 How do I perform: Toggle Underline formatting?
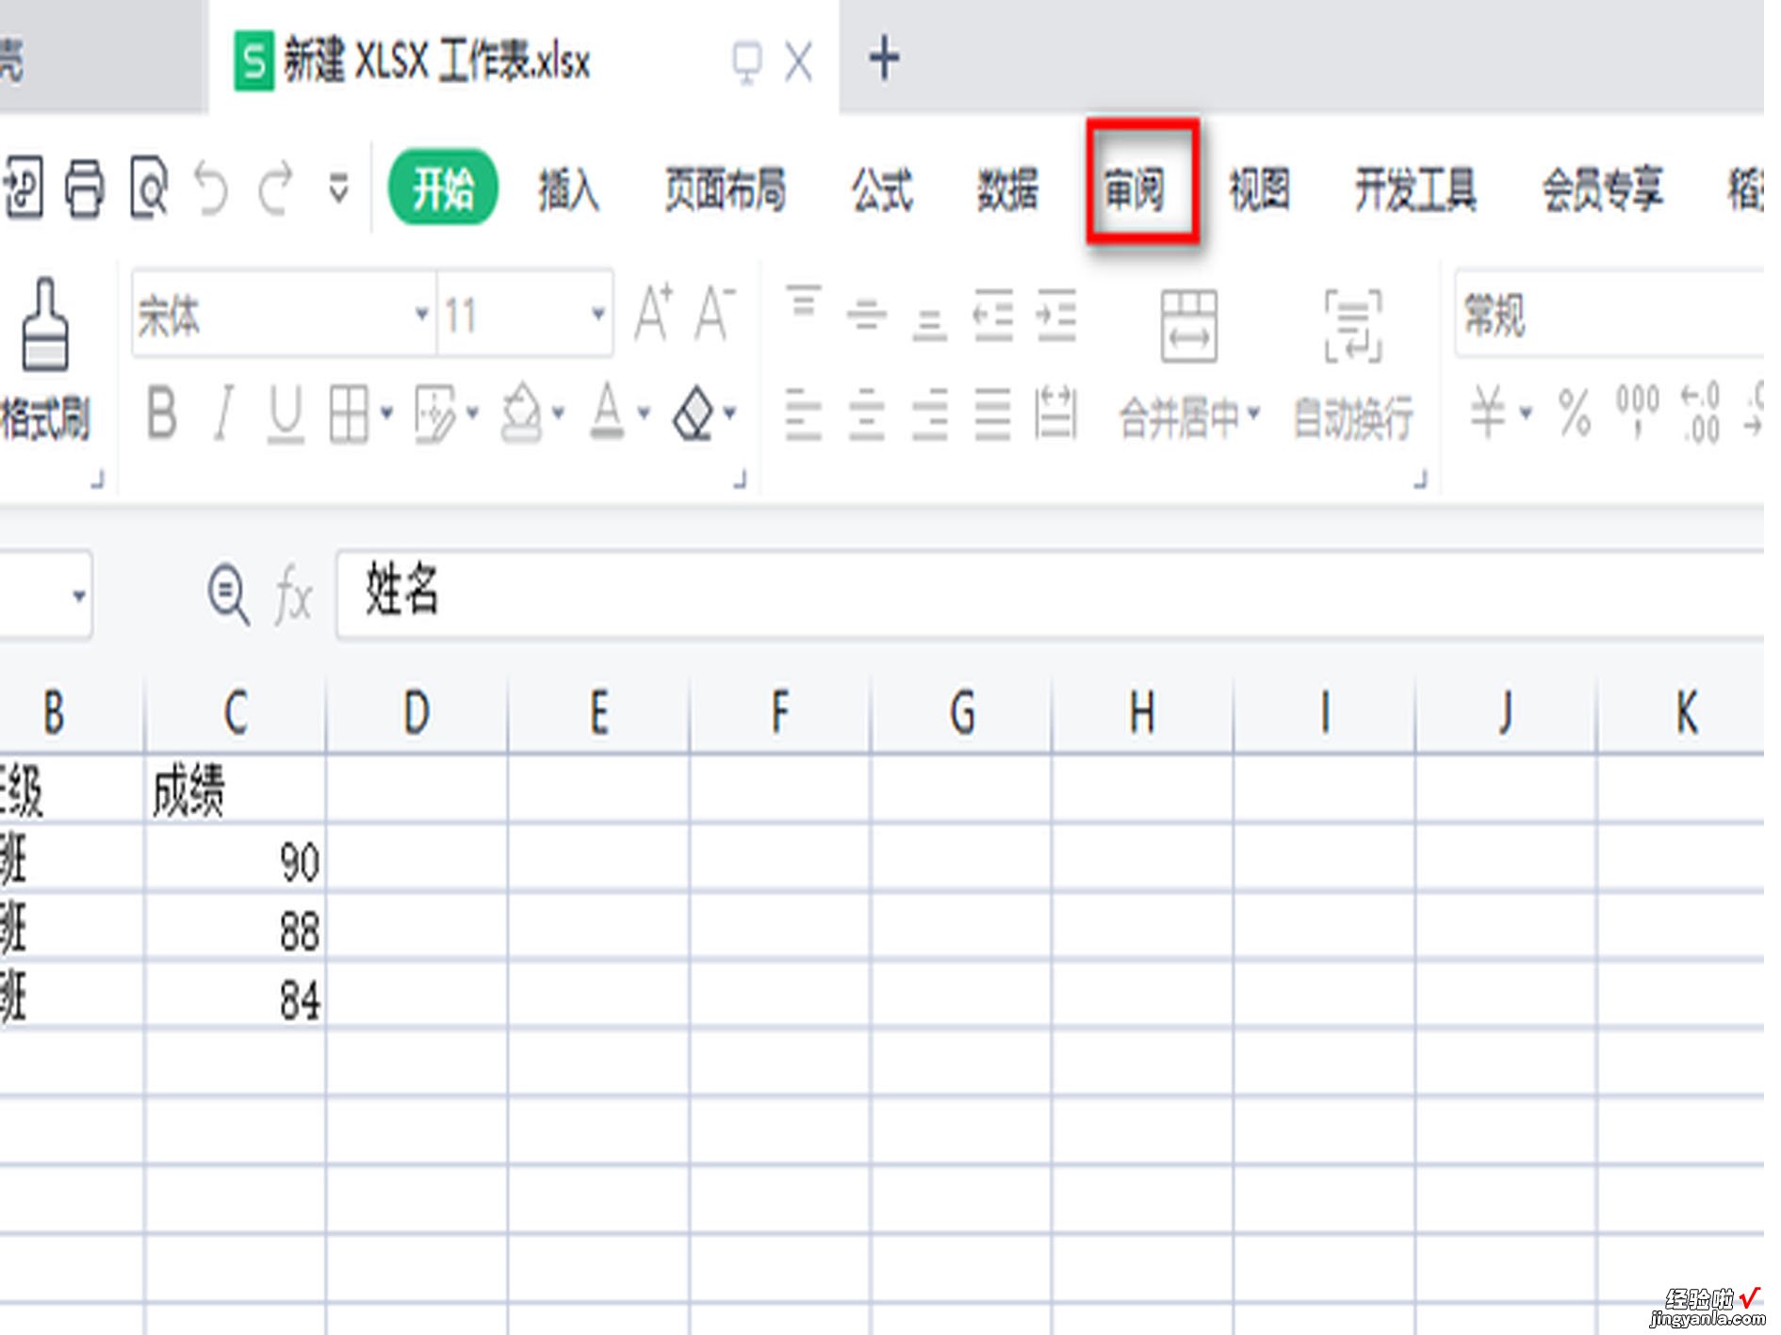286,415
